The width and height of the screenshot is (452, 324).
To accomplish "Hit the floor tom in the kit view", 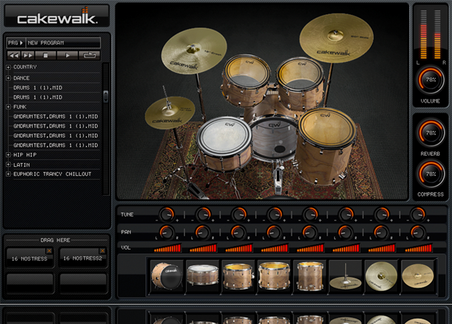I will coord(326,146).
